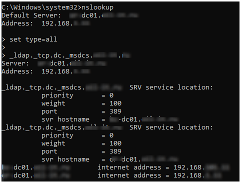
Task: Click the first svr hostname entry
Action: click(110, 119)
